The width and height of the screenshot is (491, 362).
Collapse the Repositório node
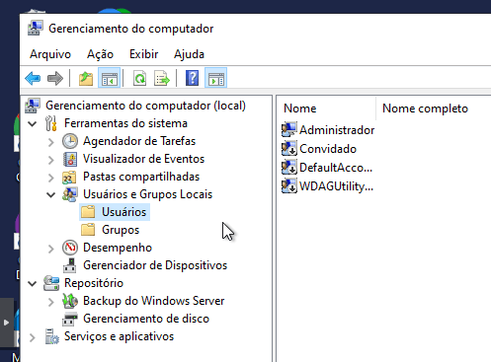(x=33, y=283)
